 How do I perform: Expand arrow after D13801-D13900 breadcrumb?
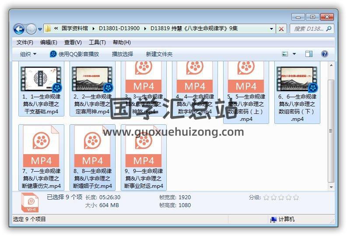coord(145,29)
